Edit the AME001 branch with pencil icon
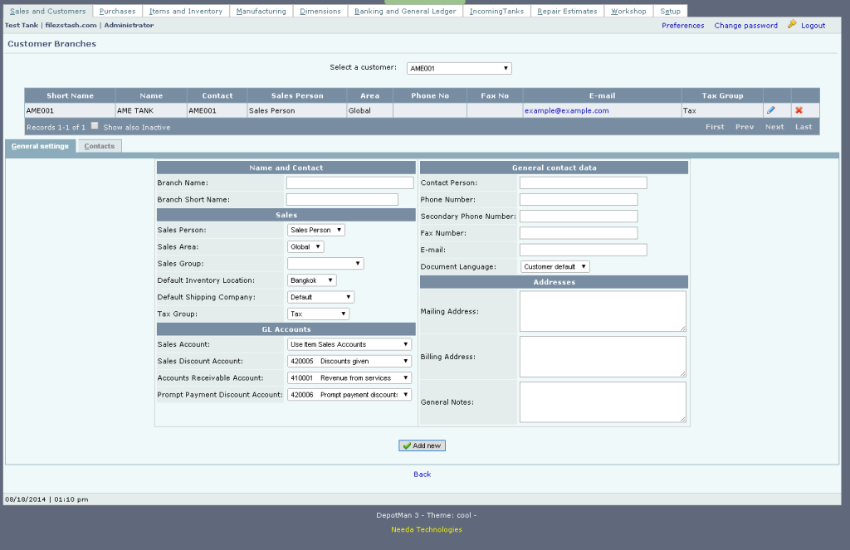Image resolution: width=850 pixels, height=550 pixels. pyautogui.click(x=771, y=110)
